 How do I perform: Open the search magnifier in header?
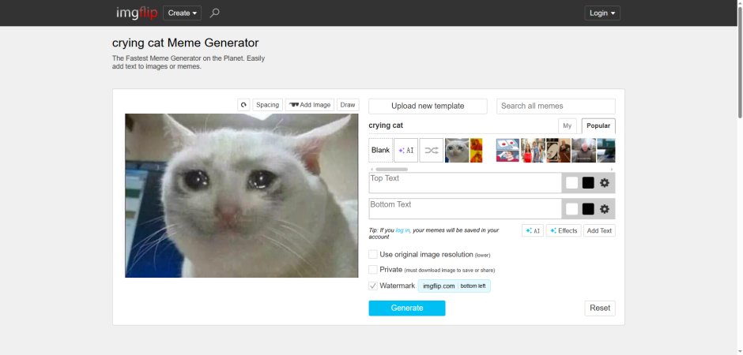pyautogui.click(x=215, y=13)
